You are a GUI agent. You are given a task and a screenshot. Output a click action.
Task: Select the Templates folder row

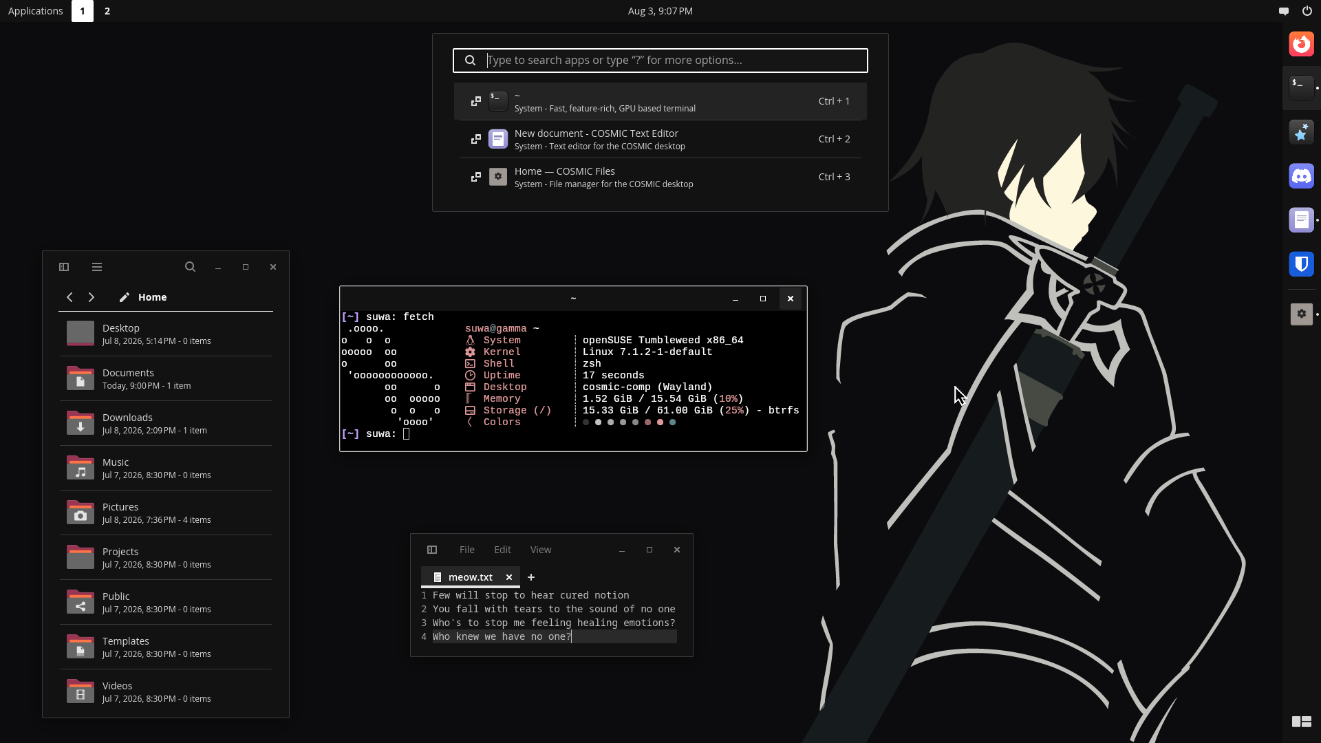pos(166,647)
